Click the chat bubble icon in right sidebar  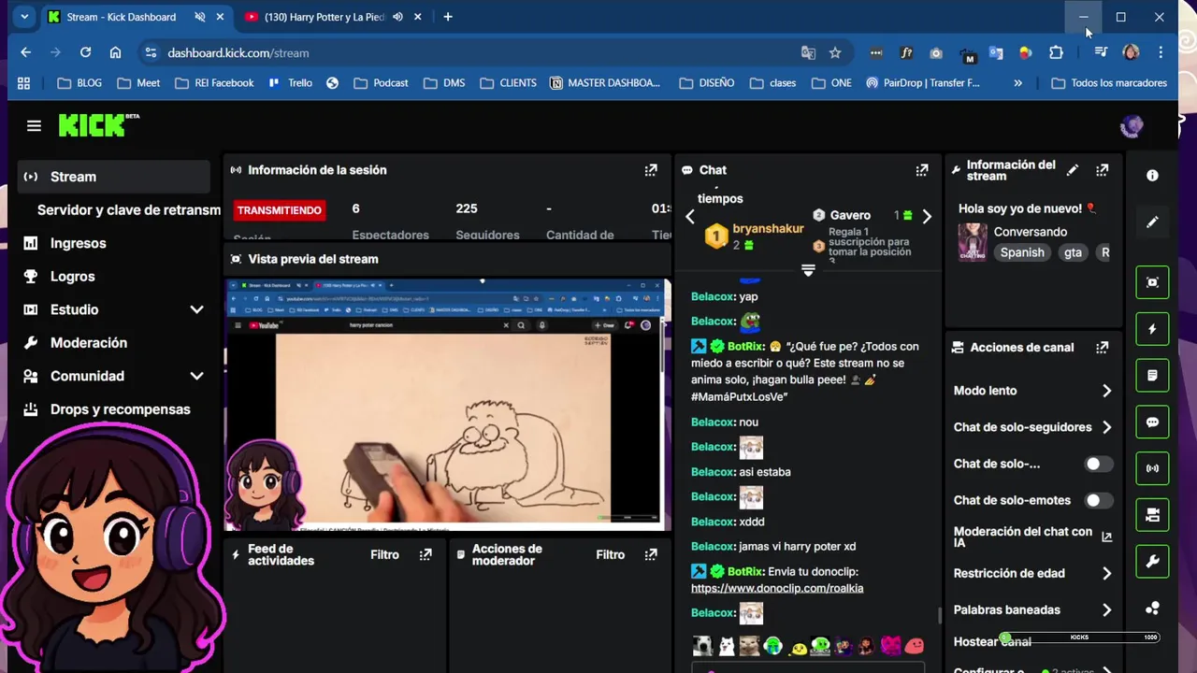(x=1152, y=422)
